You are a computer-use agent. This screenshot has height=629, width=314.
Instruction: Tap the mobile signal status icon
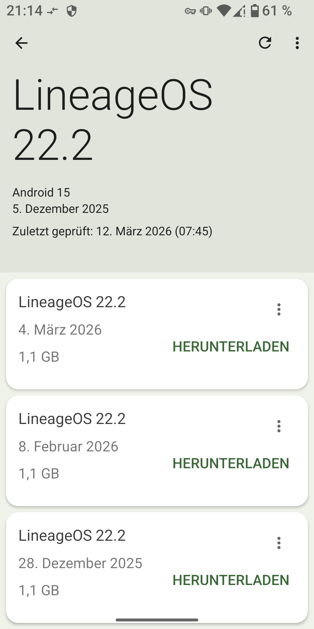(x=239, y=11)
